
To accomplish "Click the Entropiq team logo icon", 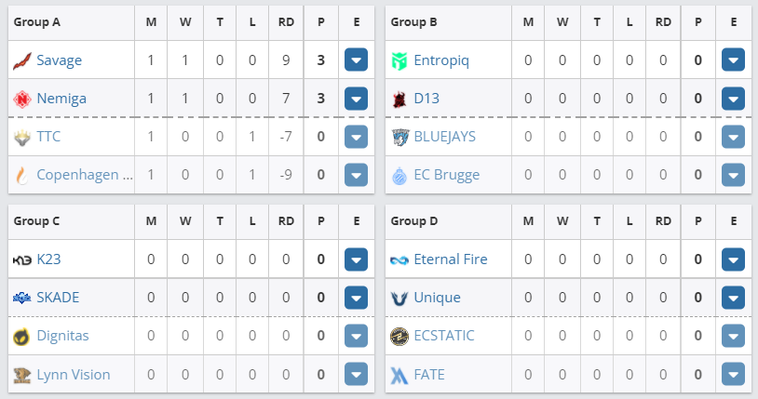I will 399,60.
